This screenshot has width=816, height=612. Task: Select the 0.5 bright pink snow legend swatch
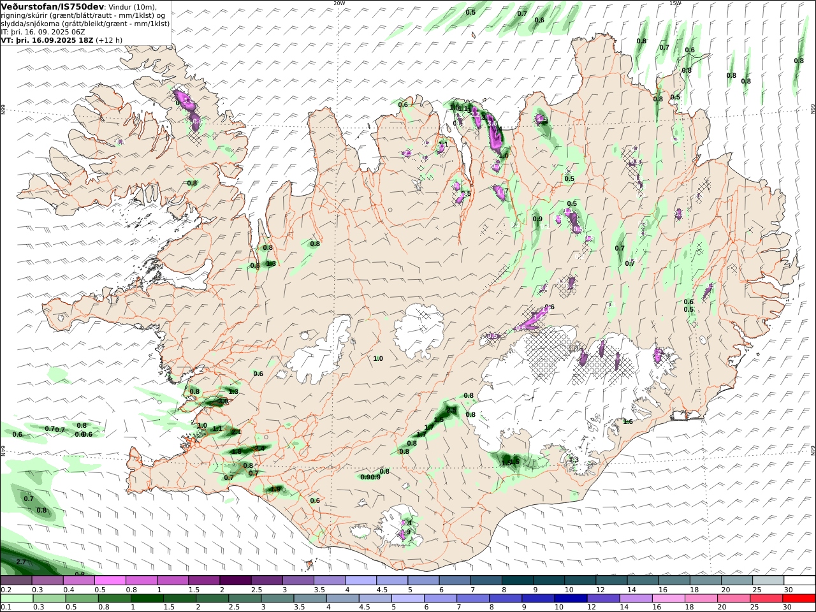tap(110, 581)
